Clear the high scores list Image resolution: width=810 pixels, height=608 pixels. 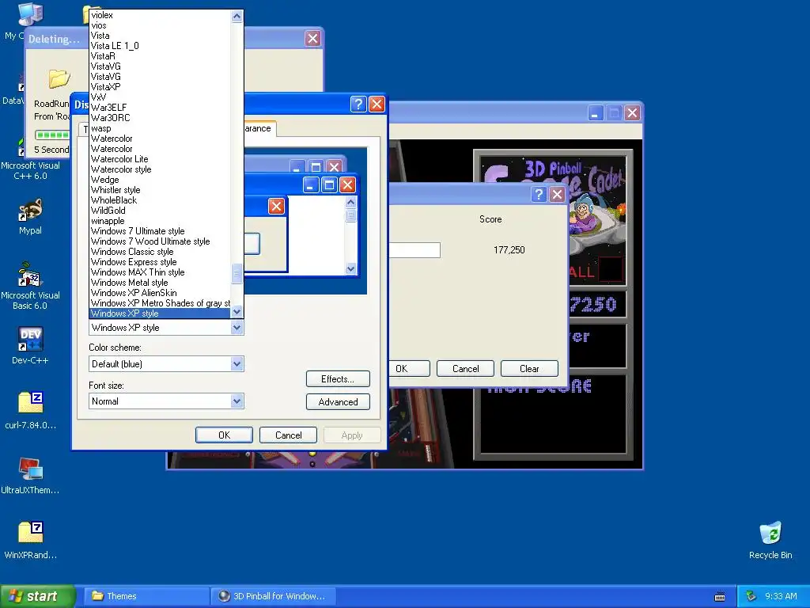(529, 369)
